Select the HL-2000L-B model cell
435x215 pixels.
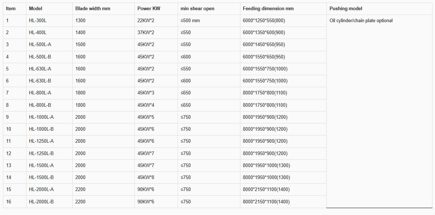coord(41,202)
